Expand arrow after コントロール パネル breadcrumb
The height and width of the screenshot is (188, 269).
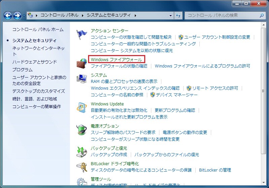click(83, 15)
